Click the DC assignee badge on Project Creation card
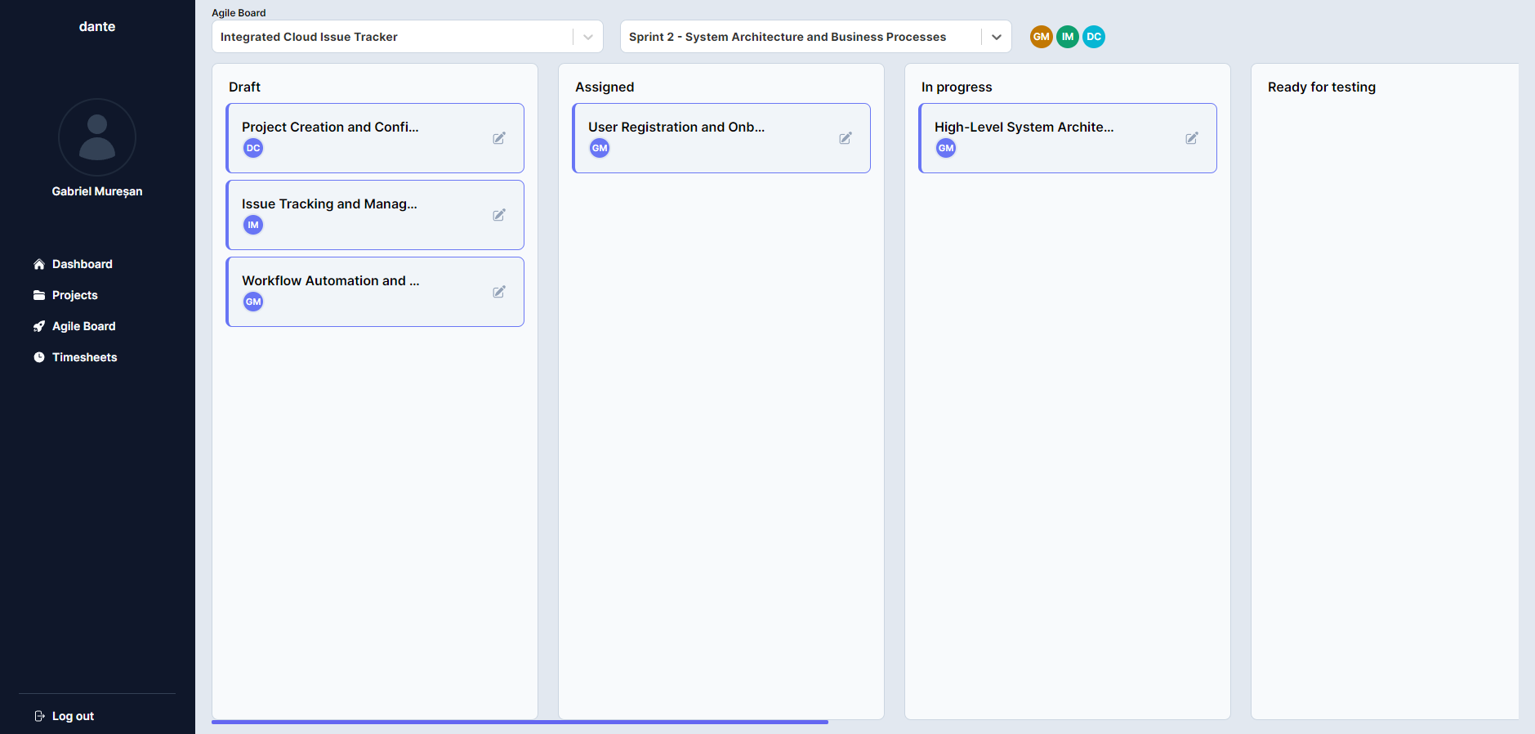The height and width of the screenshot is (734, 1535). 253,148
